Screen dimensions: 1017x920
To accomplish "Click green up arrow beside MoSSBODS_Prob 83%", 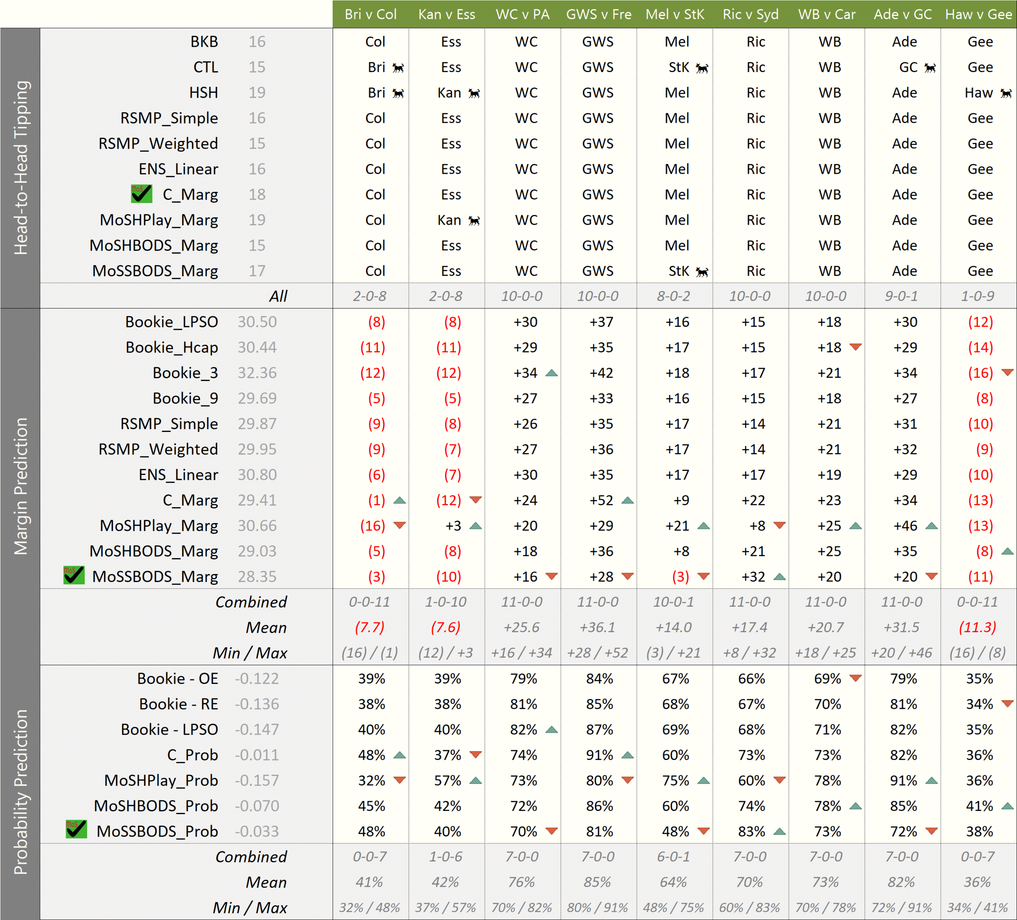I will [779, 831].
